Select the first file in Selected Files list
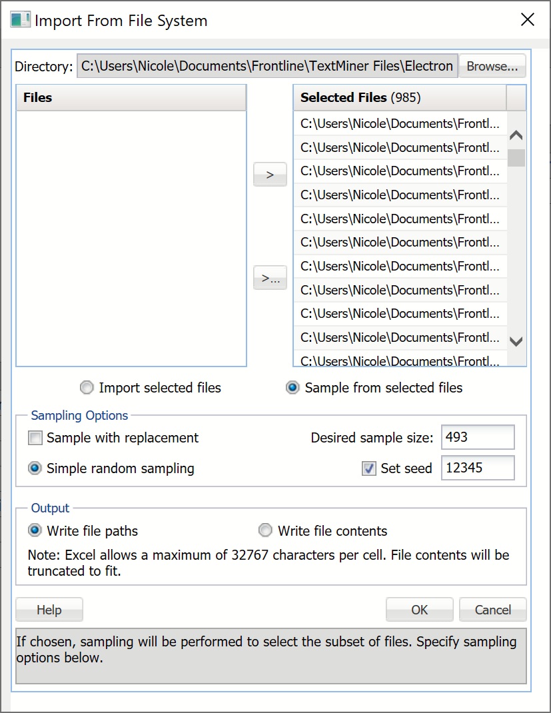551x713 pixels. point(400,123)
